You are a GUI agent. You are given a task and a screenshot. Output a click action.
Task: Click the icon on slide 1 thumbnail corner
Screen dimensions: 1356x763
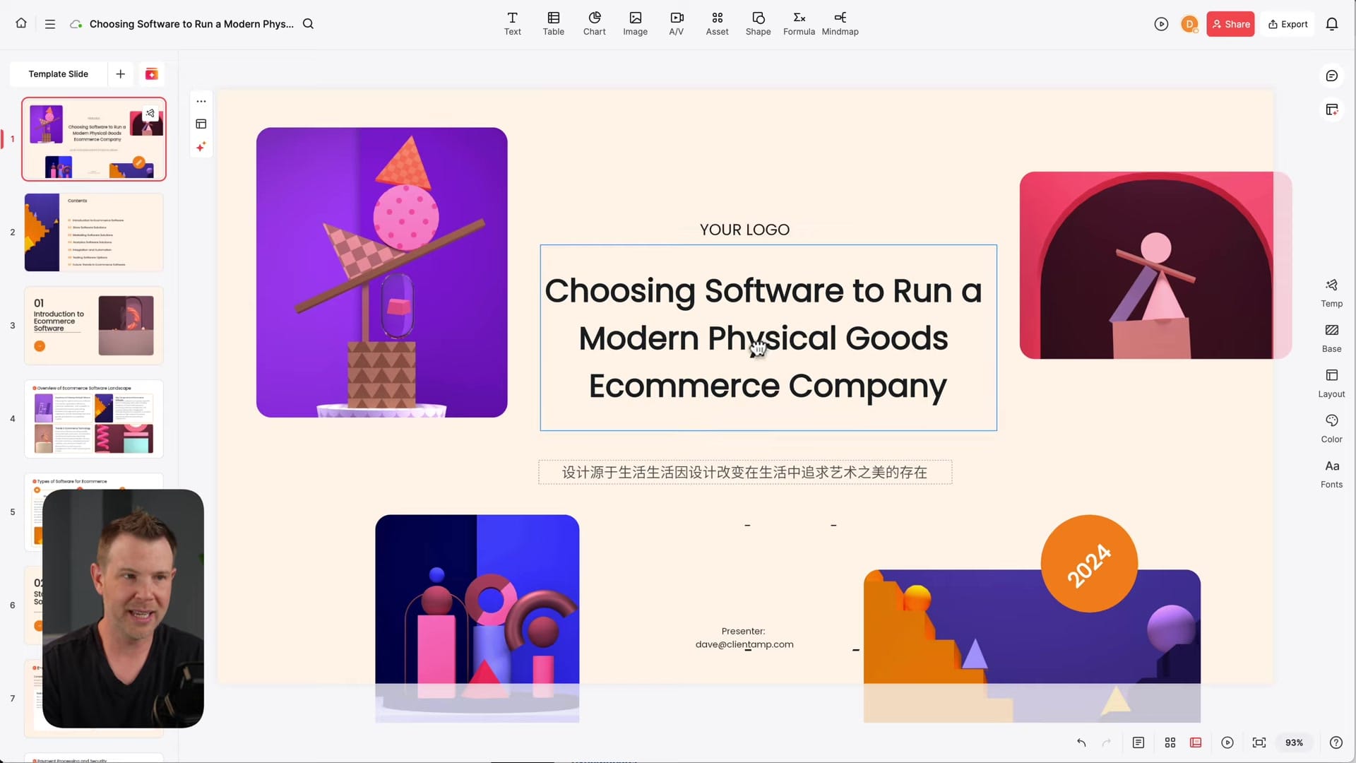click(x=150, y=113)
